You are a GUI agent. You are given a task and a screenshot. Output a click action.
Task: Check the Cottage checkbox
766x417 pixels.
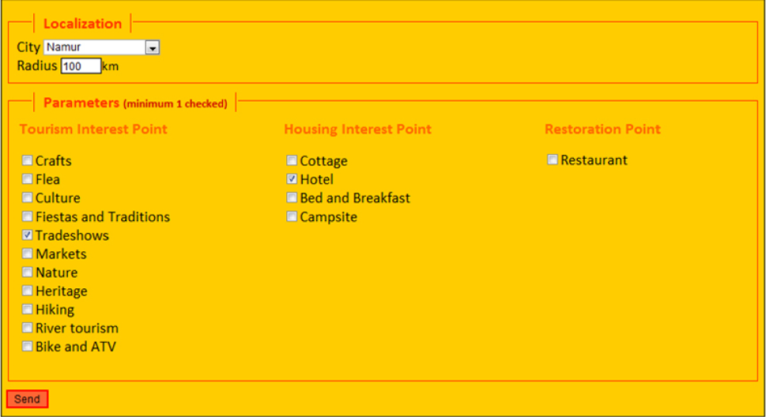(x=292, y=160)
